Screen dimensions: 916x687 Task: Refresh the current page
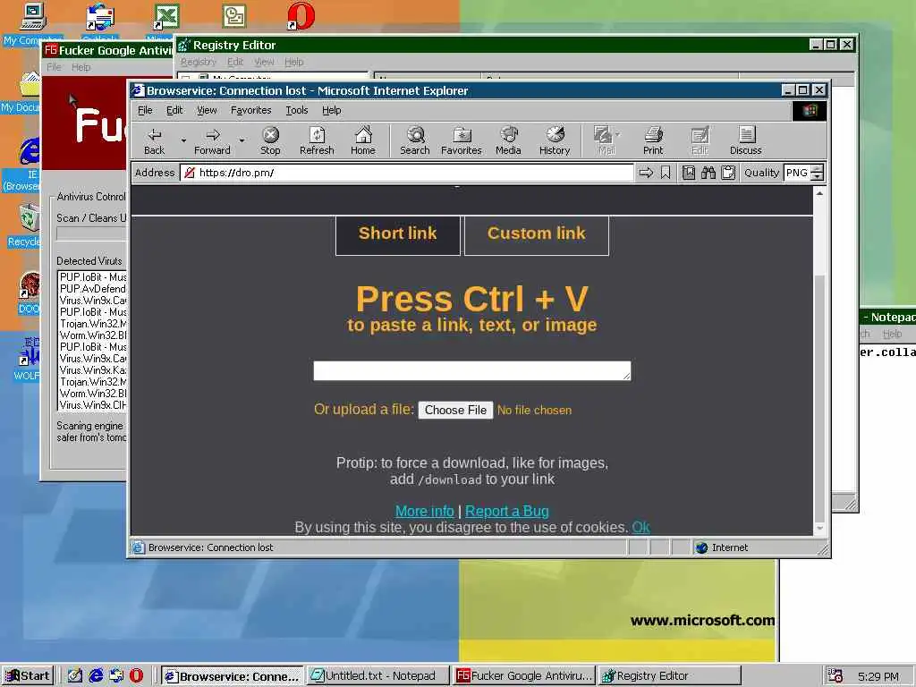pyautogui.click(x=317, y=141)
